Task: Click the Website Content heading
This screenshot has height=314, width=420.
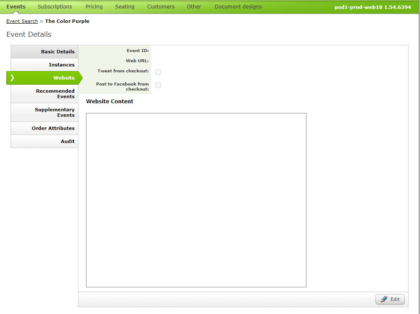Action: (x=109, y=102)
